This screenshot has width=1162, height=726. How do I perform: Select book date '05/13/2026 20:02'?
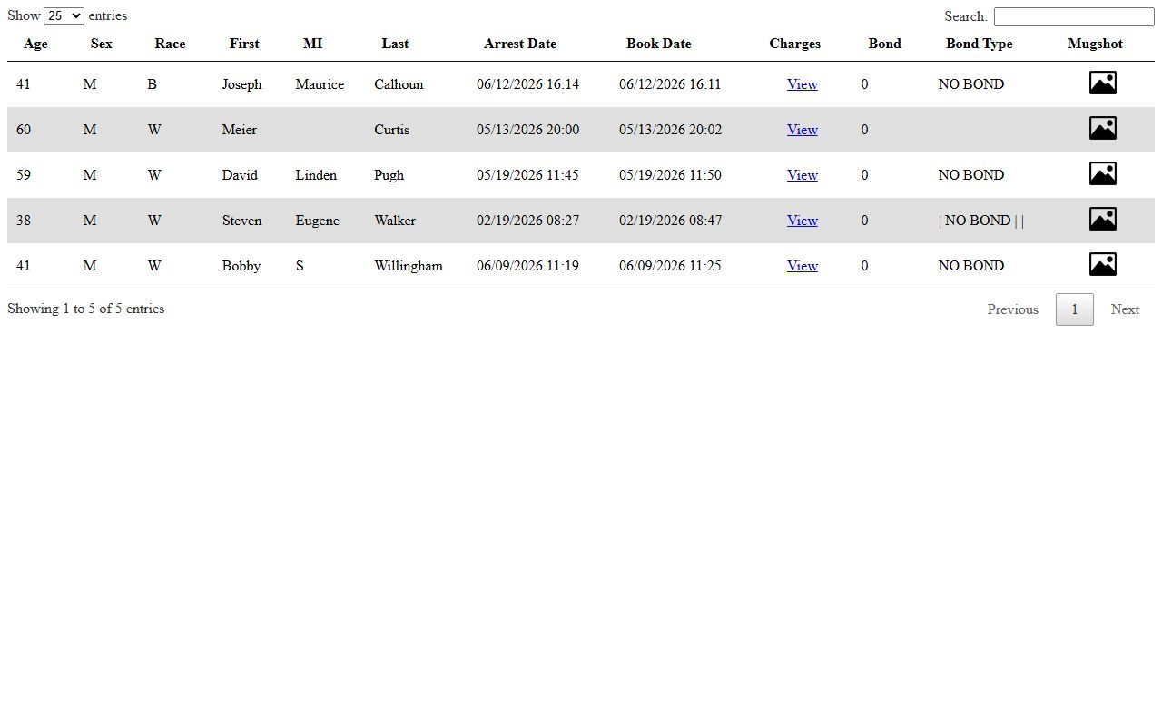671,130
